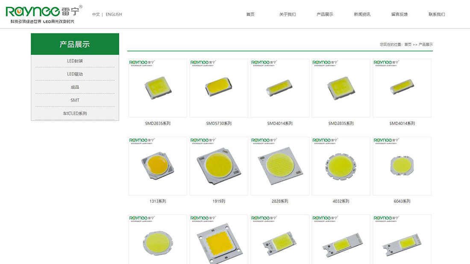Open SMD5730系列 product thumbnail
The image size is (470, 264).
[x=219, y=88]
